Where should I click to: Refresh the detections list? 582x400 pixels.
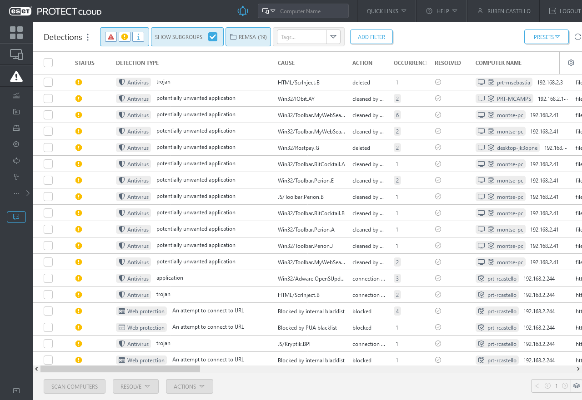tap(578, 37)
